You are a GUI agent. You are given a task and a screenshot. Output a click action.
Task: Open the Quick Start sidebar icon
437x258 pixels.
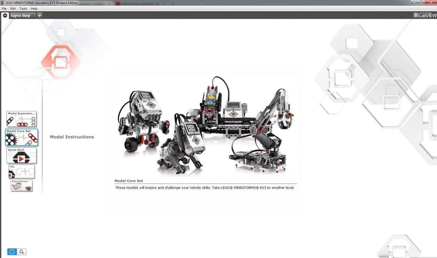[22, 156]
